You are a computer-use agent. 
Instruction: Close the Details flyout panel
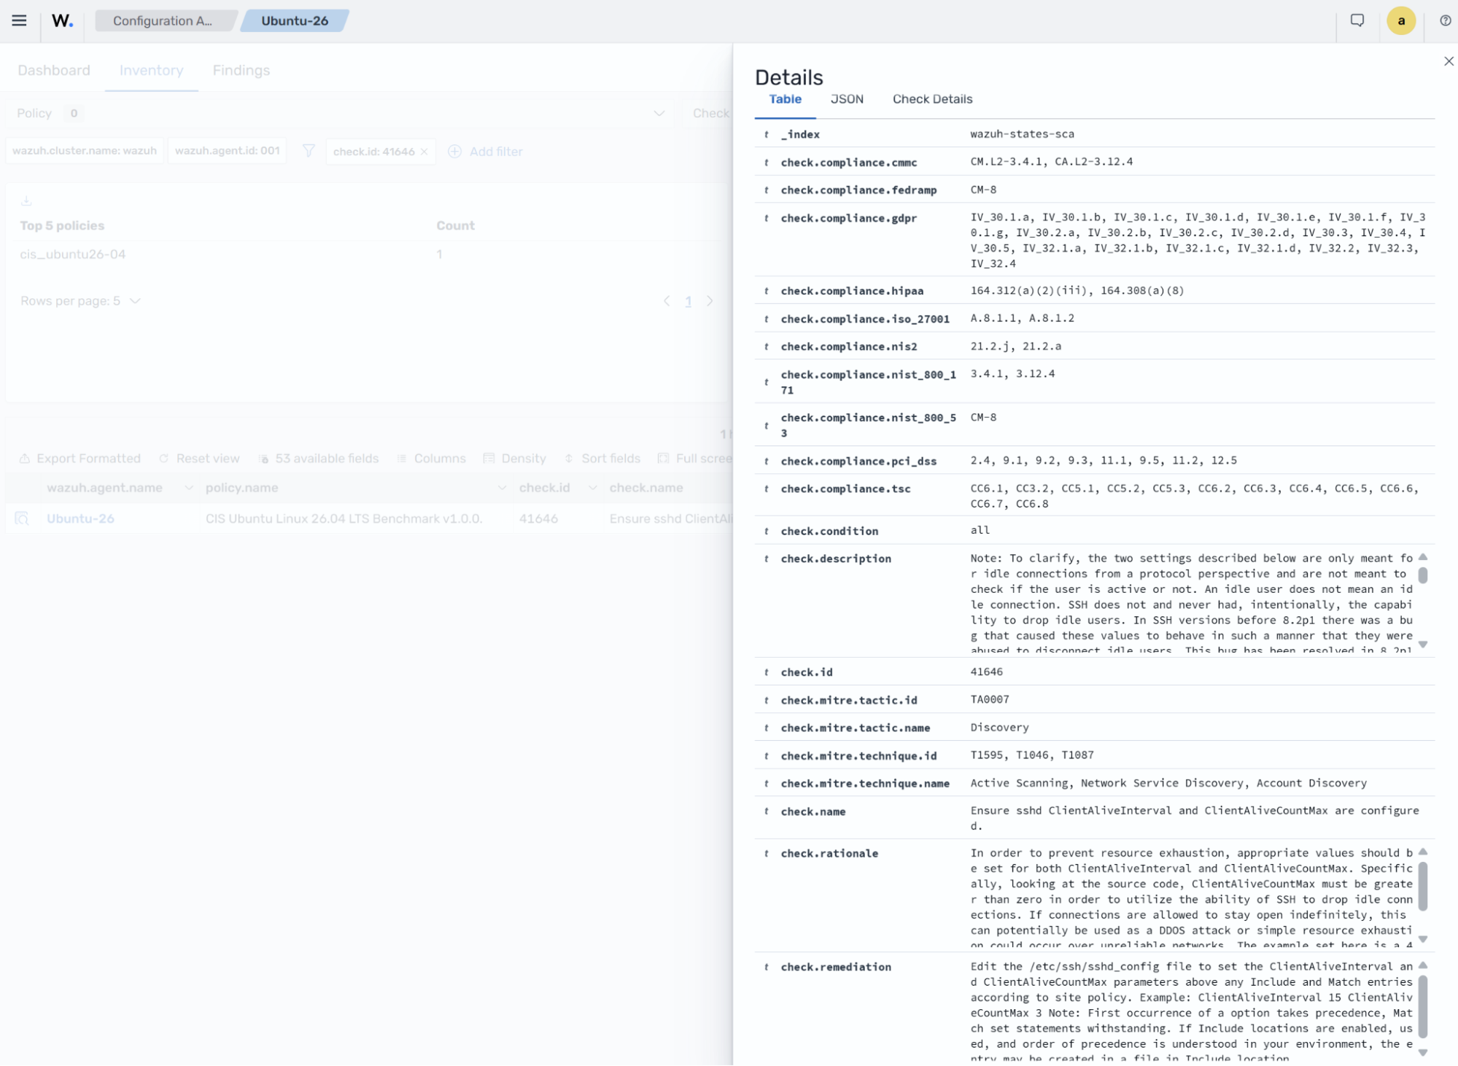click(x=1449, y=61)
